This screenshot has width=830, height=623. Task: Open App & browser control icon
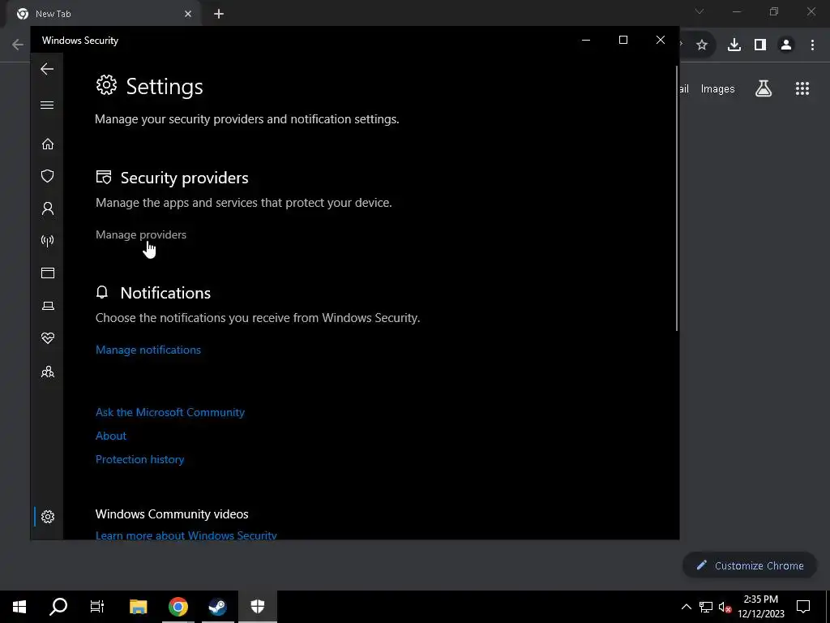(48, 273)
